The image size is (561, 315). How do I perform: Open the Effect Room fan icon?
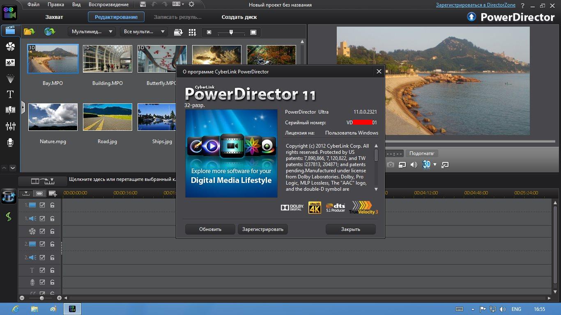tap(10, 47)
